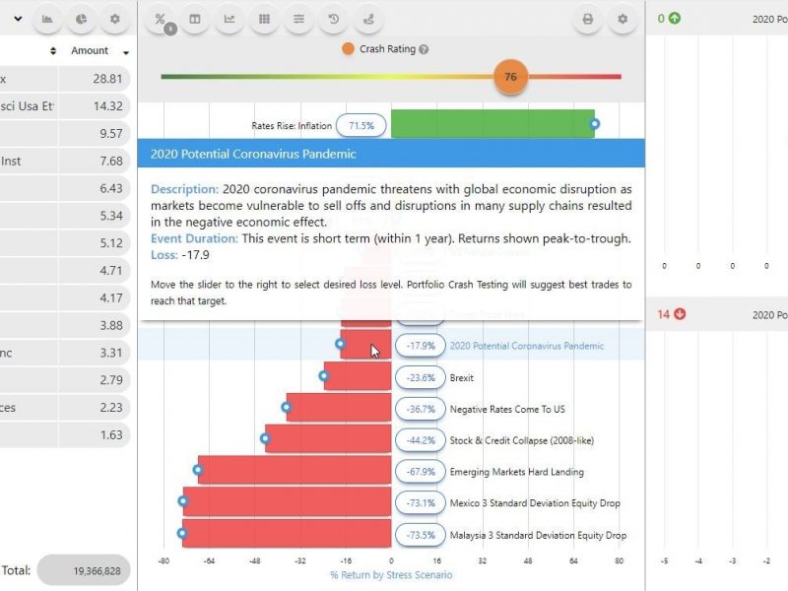Click the red down arrow next to 14
This screenshot has height=591, width=788.
point(680,314)
